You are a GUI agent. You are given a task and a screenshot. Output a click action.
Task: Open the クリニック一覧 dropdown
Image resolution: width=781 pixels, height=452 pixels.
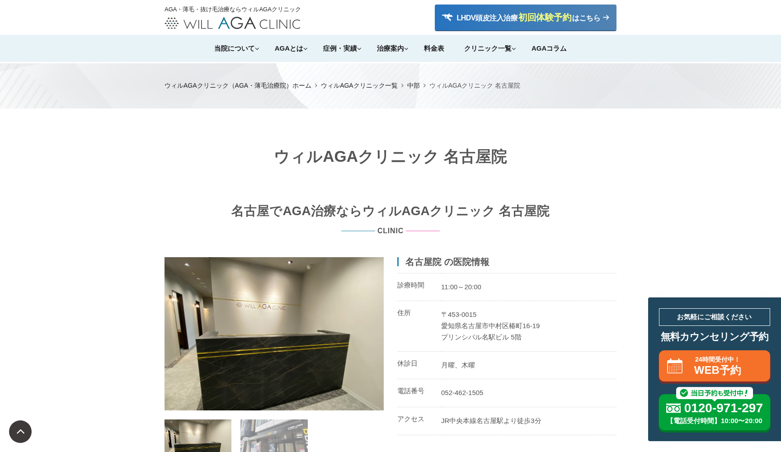coord(489,48)
